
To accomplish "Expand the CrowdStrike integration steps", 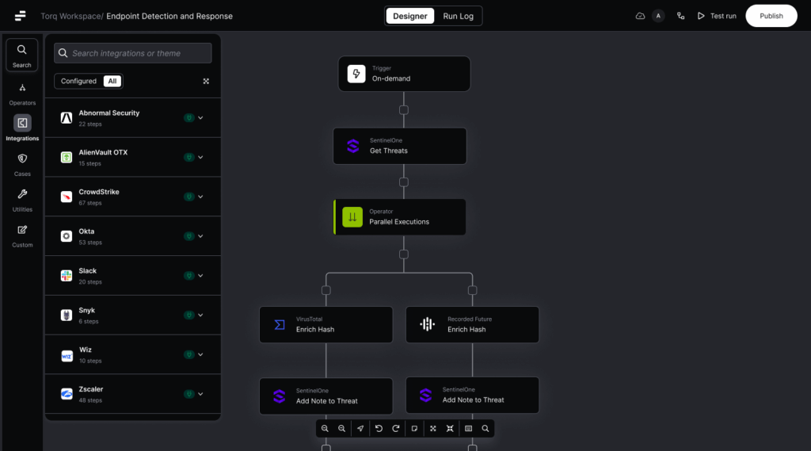I will pos(200,197).
